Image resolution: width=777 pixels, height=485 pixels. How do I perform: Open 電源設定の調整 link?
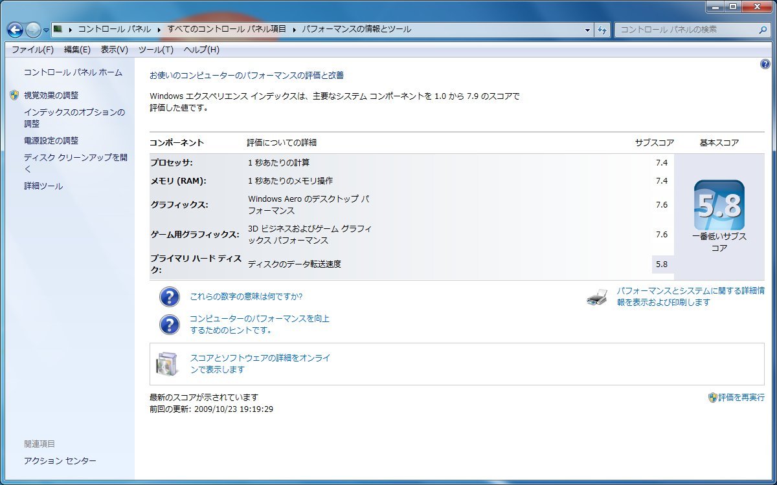click(51, 140)
